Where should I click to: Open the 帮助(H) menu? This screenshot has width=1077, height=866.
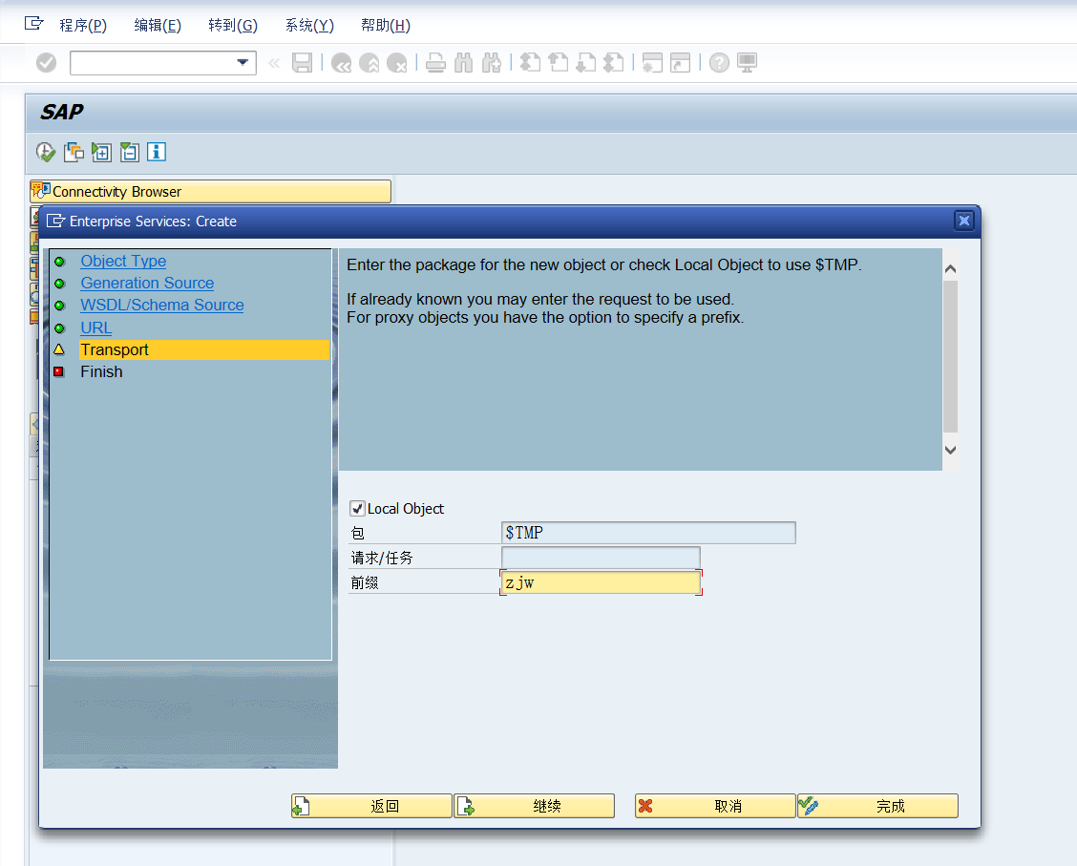[386, 26]
